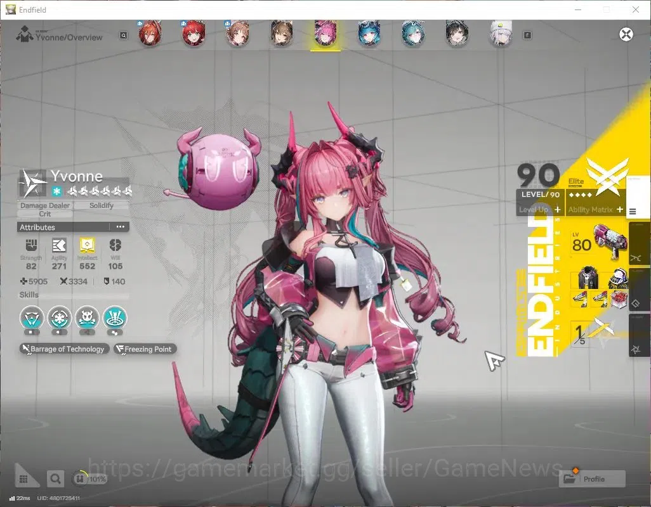Select the second red-haired operator portrait
The width and height of the screenshot is (651, 507).
point(194,34)
